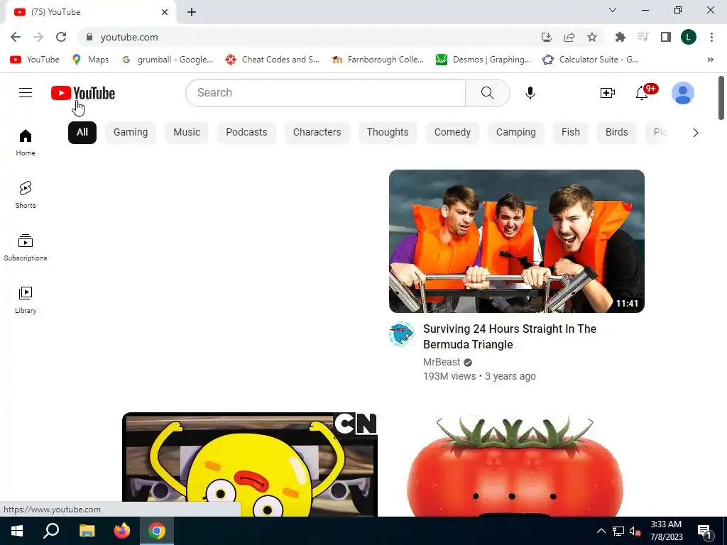This screenshot has width=727, height=545.
Task: Bookmark this page with the star
Action: click(x=592, y=37)
